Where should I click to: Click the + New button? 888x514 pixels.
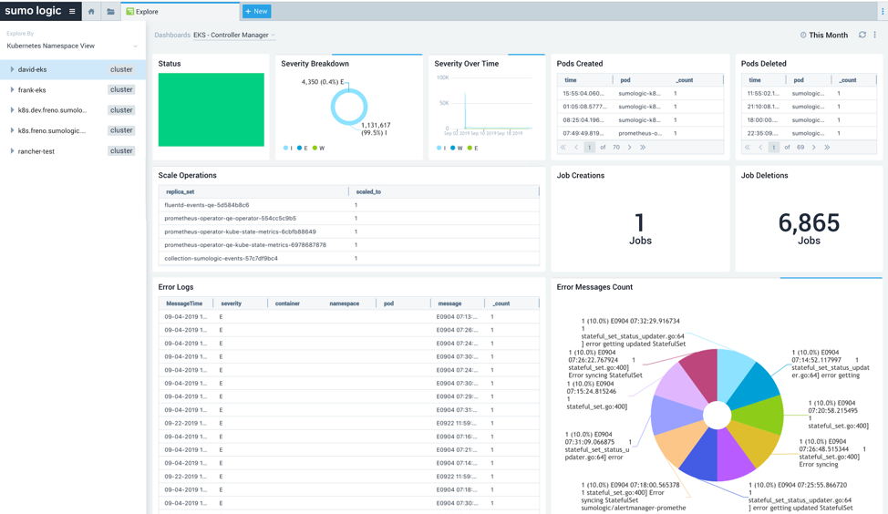(256, 11)
